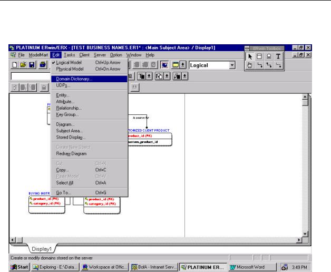Click the custom_product_id attribute in diagram
Screen dimensions: 331x272
click(143, 142)
